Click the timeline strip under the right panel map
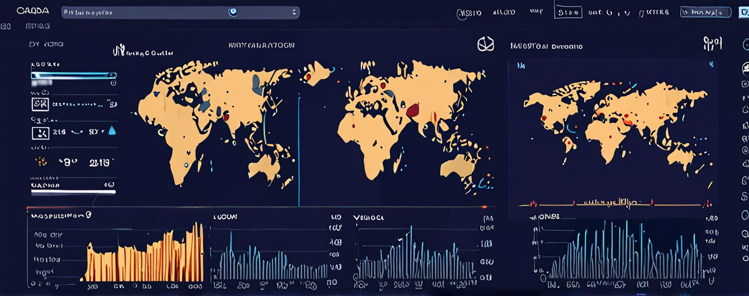Viewport: 749px width, 296px height. point(616,204)
